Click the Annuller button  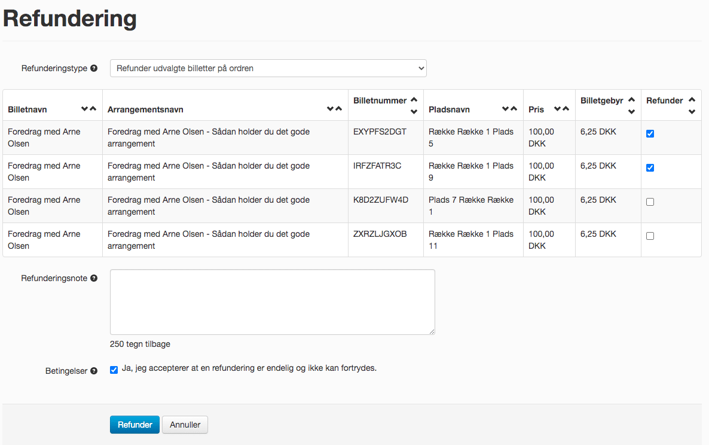[x=185, y=425]
